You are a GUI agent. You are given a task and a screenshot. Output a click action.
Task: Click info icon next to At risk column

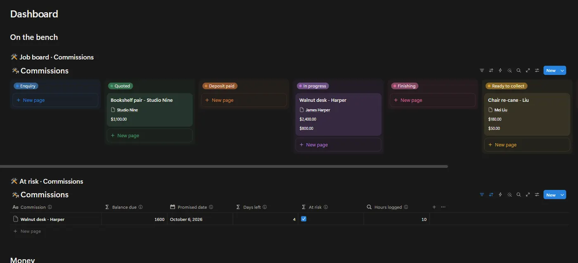tap(326, 207)
